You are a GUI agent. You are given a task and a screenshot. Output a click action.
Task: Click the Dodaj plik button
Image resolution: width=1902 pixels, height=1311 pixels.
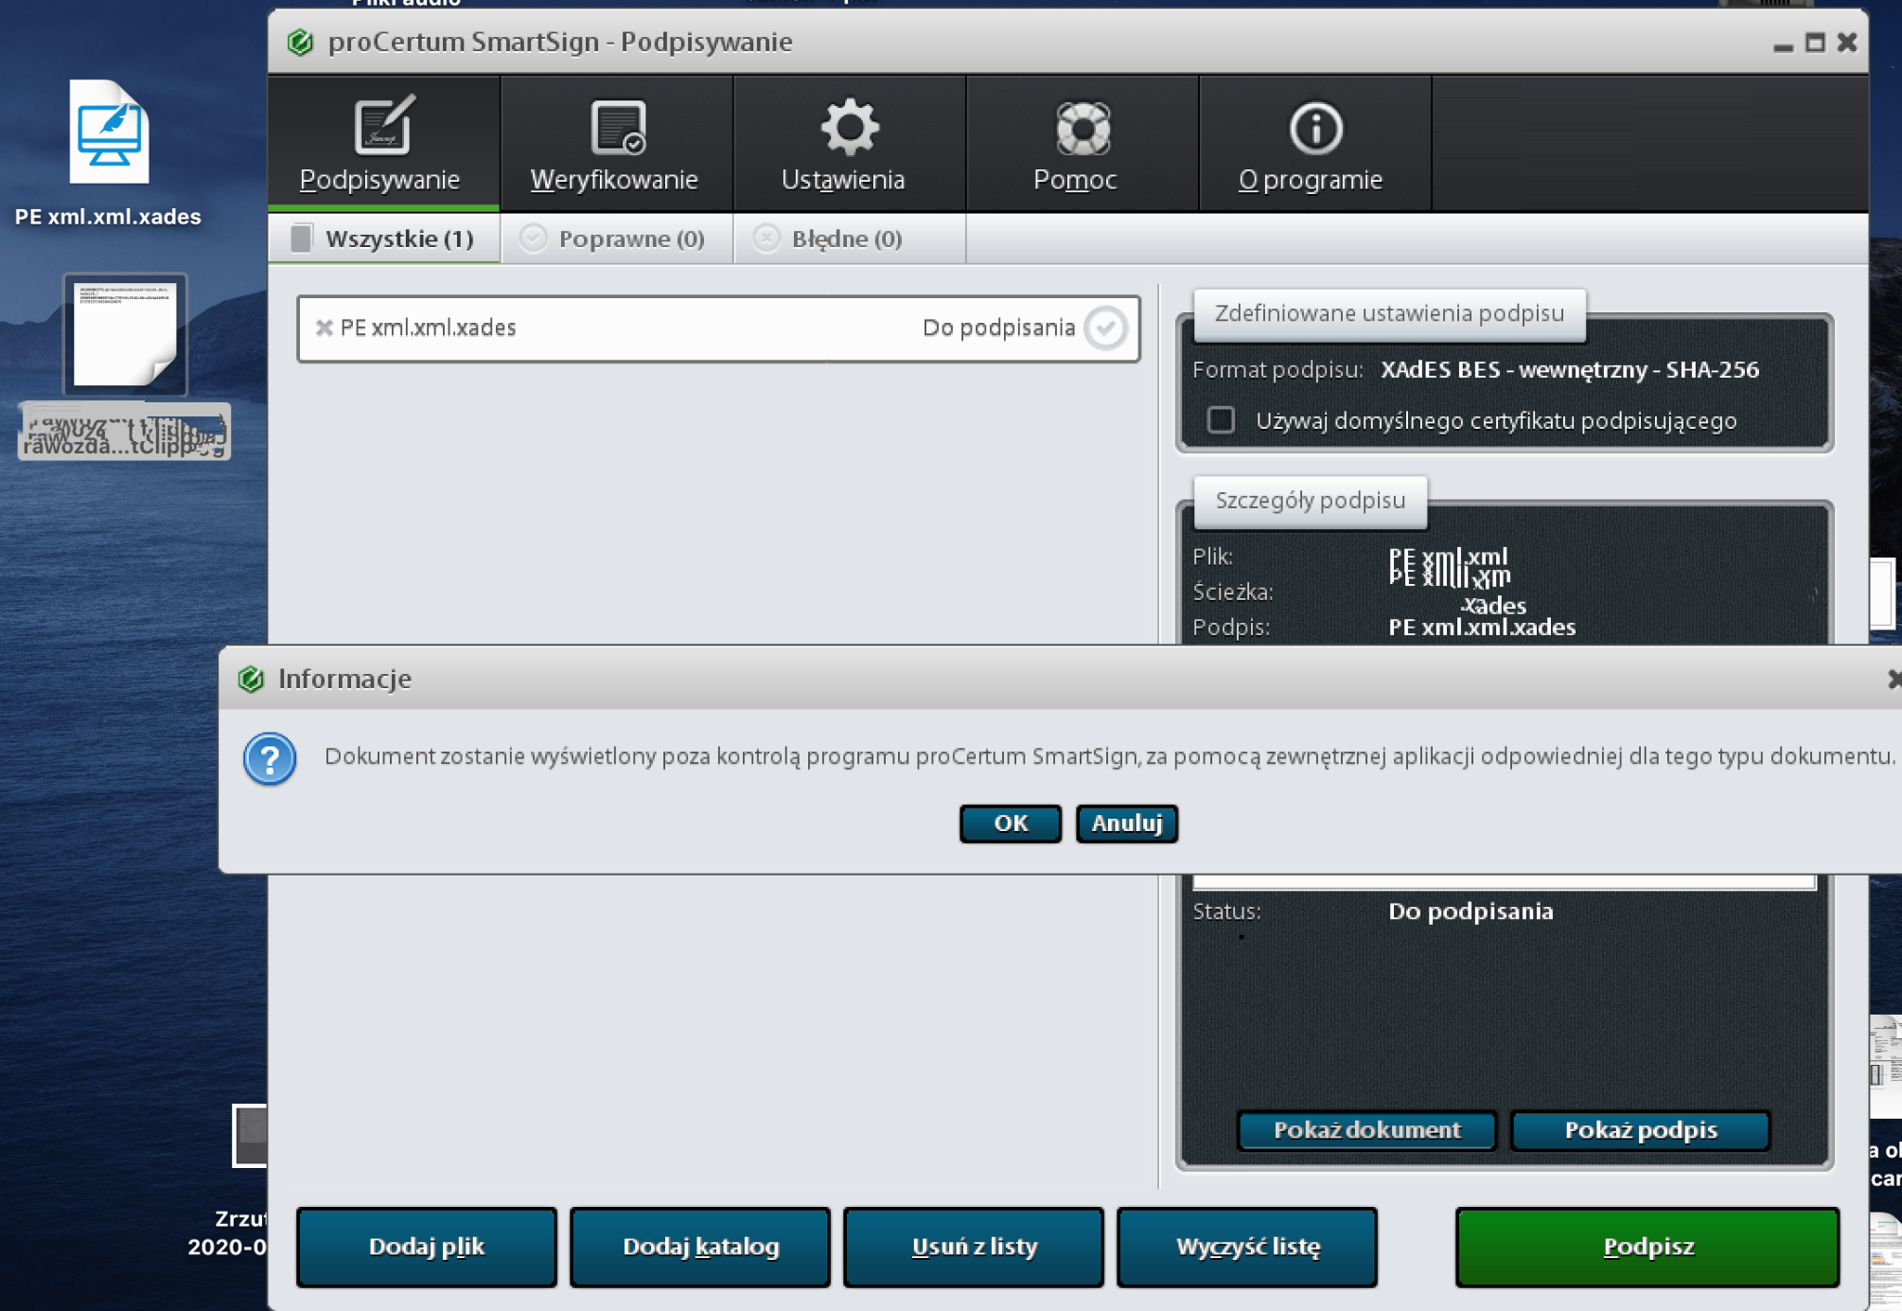click(x=426, y=1247)
